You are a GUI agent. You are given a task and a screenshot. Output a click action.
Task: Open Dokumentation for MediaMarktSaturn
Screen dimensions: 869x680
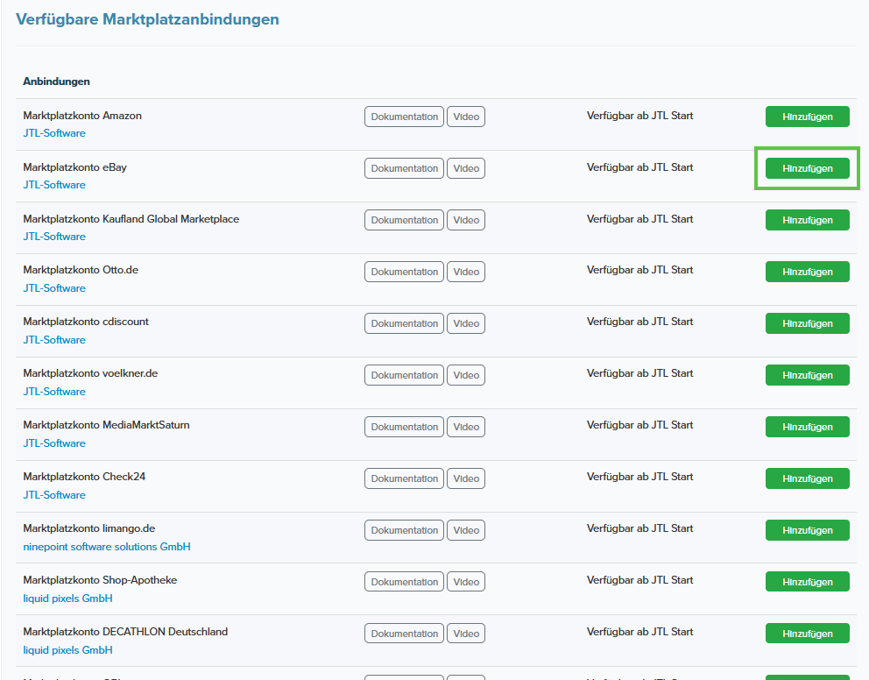pyautogui.click(x=404, y=427)
